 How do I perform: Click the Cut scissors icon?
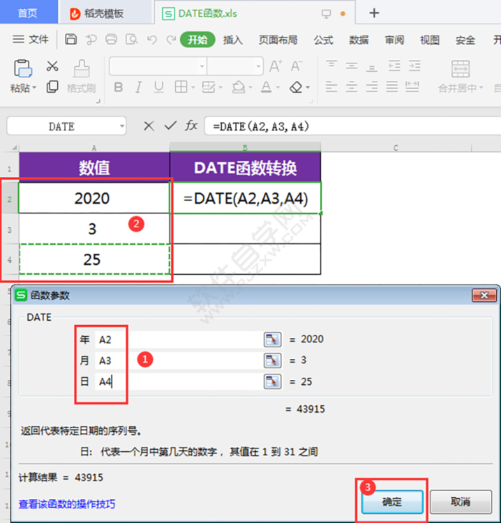pos(53,66)
